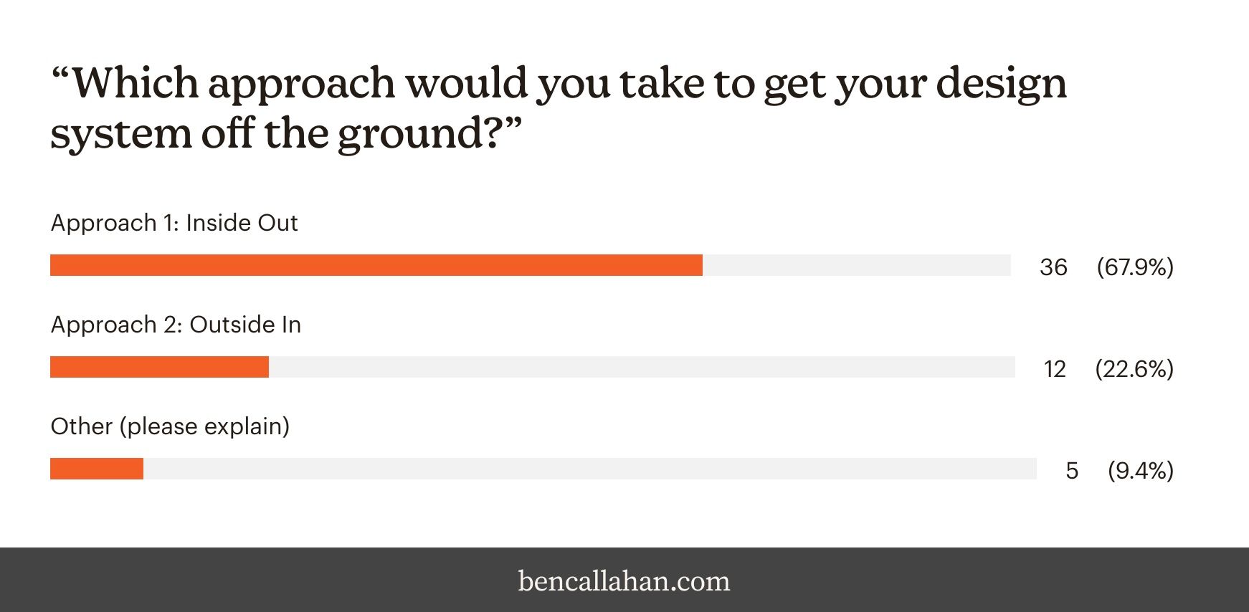Click the orange Inside Out bar fill
1249x612 pixels.
(x=376, y=265)
